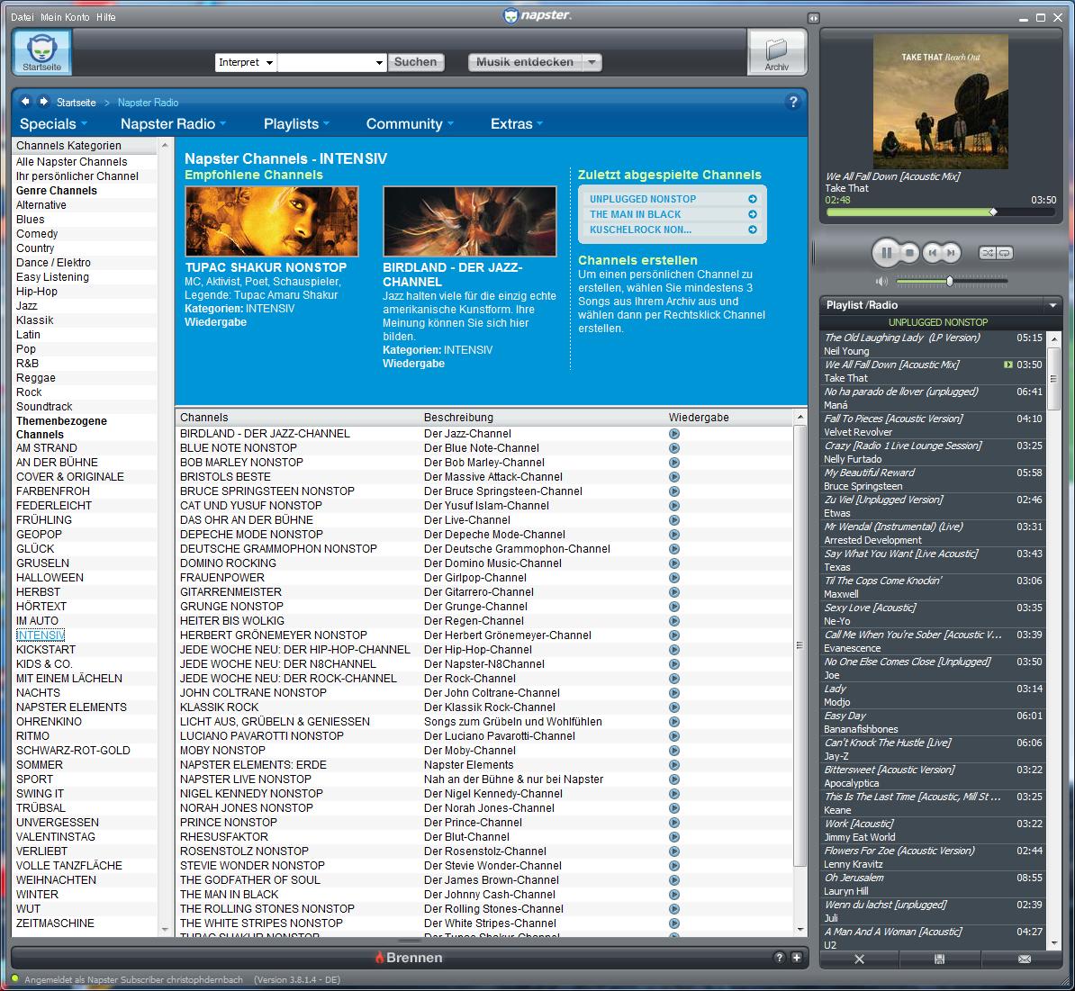Click the Birdland jazz channel thumbnail
The image size is (1075, 991).
click(x=470, y=221)
